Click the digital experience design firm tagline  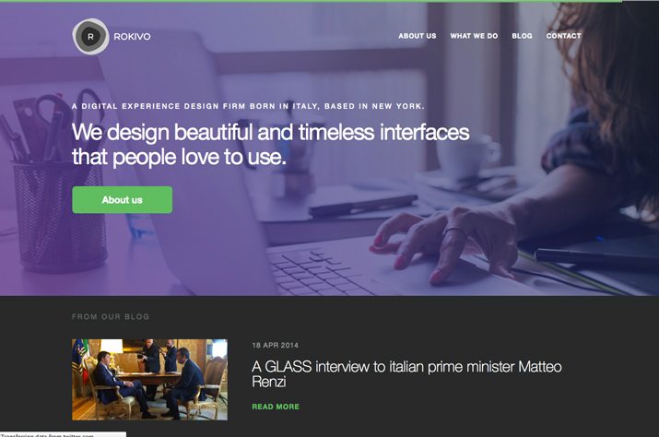point(248,106)
